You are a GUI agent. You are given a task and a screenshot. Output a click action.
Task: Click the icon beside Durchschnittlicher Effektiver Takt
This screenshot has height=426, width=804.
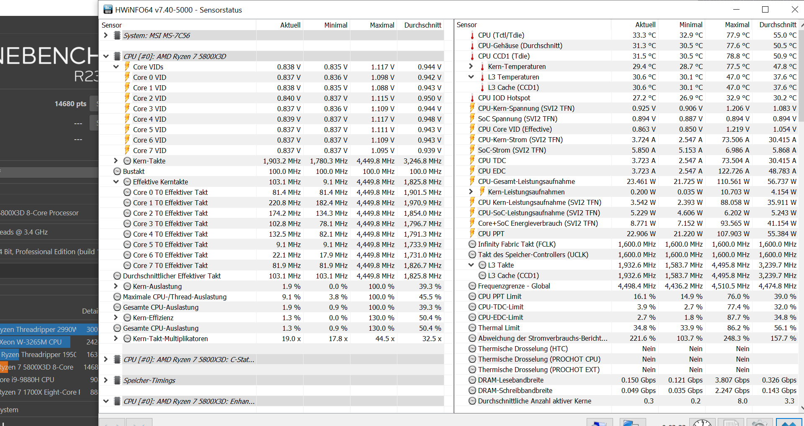(x=117, y=276)
